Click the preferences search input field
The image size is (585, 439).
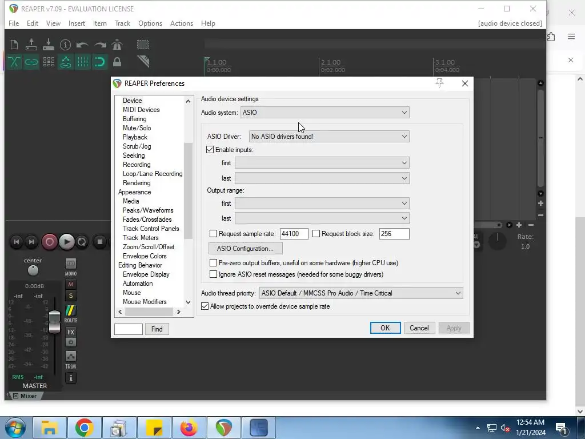pyautogui.click(x=129, y=329)
